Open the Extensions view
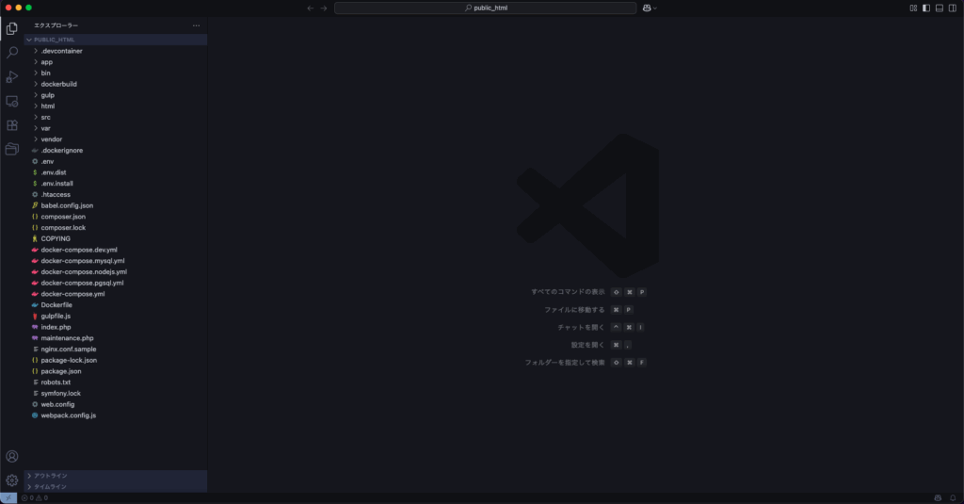The height and width of the screenshot is (504, 964). pos(11,125)
